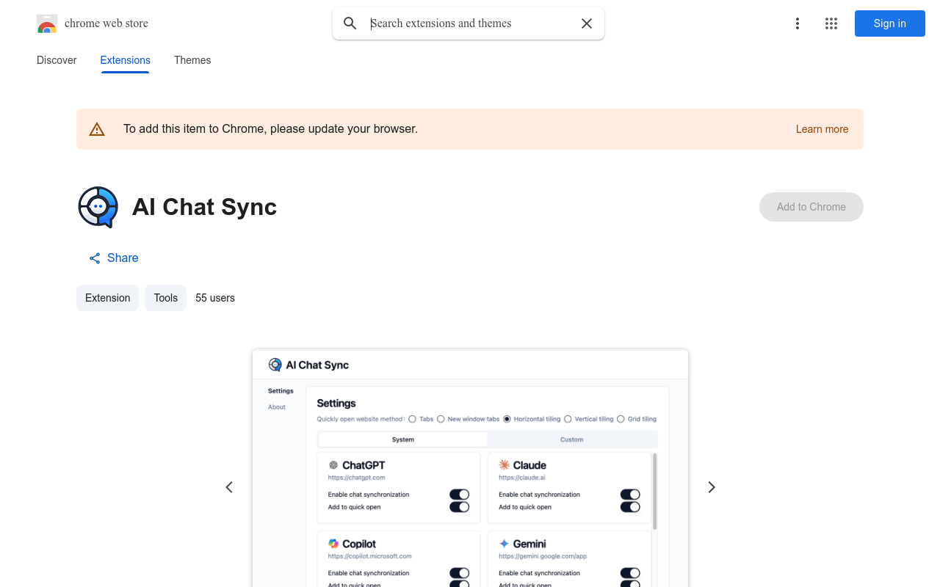The image size is (940, 587).
Task: Open the three-dot more options menu
Action: 798,23
